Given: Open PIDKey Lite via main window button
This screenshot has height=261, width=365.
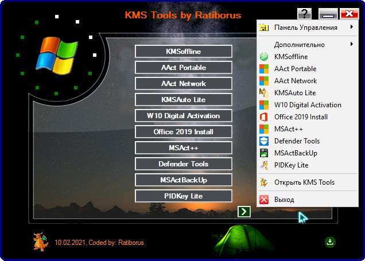Looking at the screenshot, I should click(184, 196).
